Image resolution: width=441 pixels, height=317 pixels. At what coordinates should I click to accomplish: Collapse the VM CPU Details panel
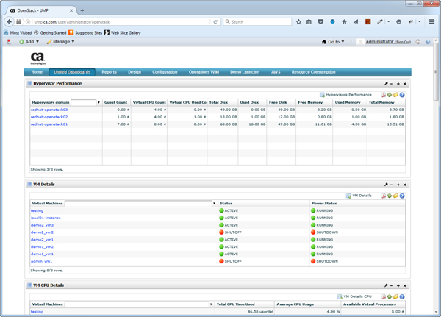click(392, 285)
